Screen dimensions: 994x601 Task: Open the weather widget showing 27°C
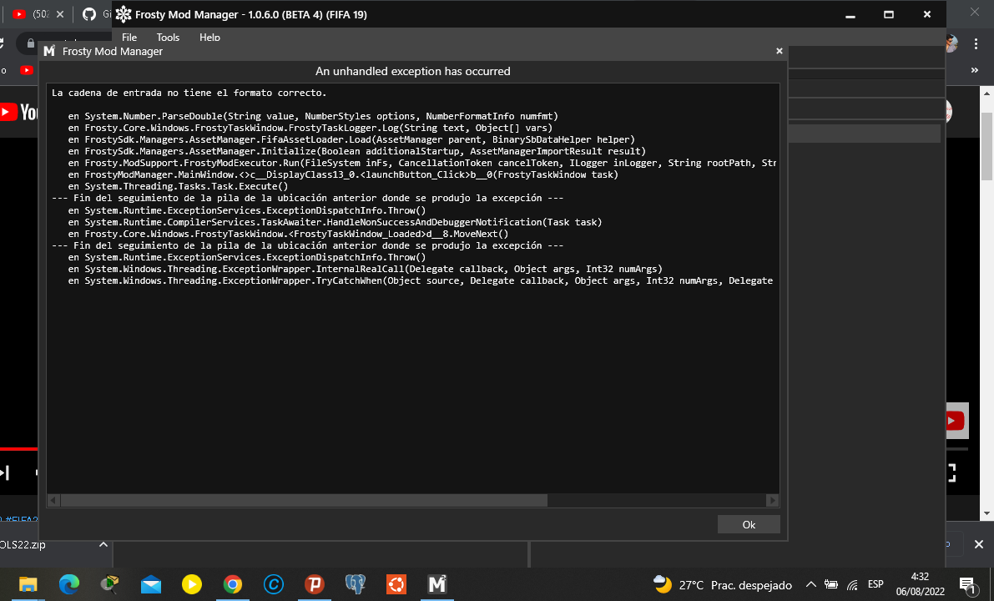point(723,584)
